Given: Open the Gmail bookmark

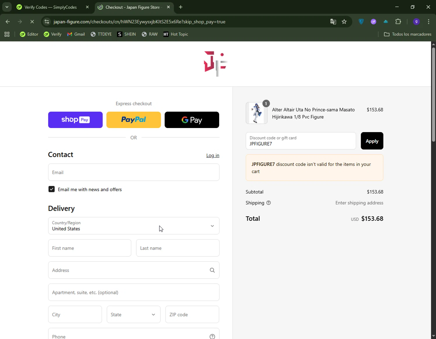Looking at the screenshot, I should click(x=76, y=34).
